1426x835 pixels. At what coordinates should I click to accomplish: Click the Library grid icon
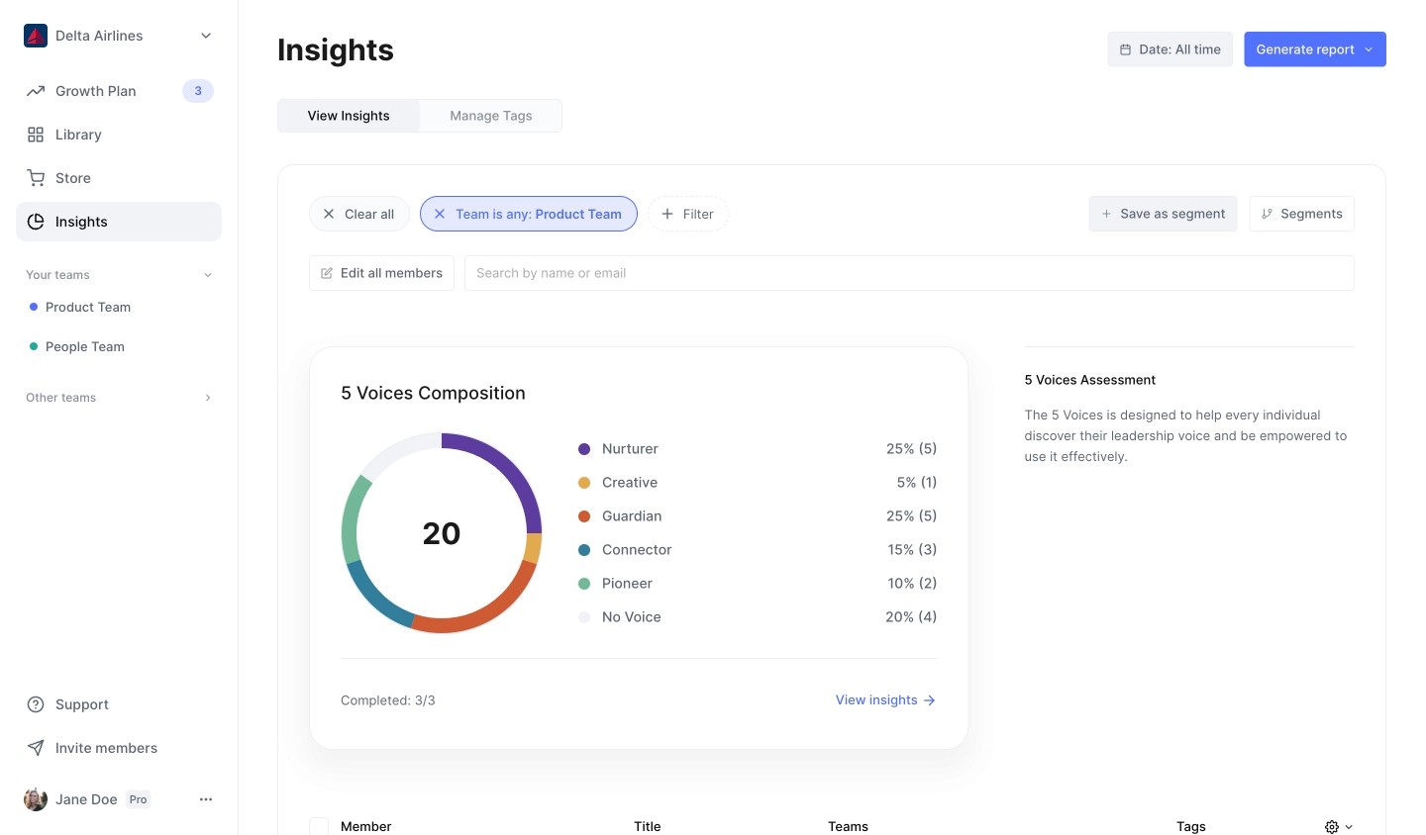(36, 135)
